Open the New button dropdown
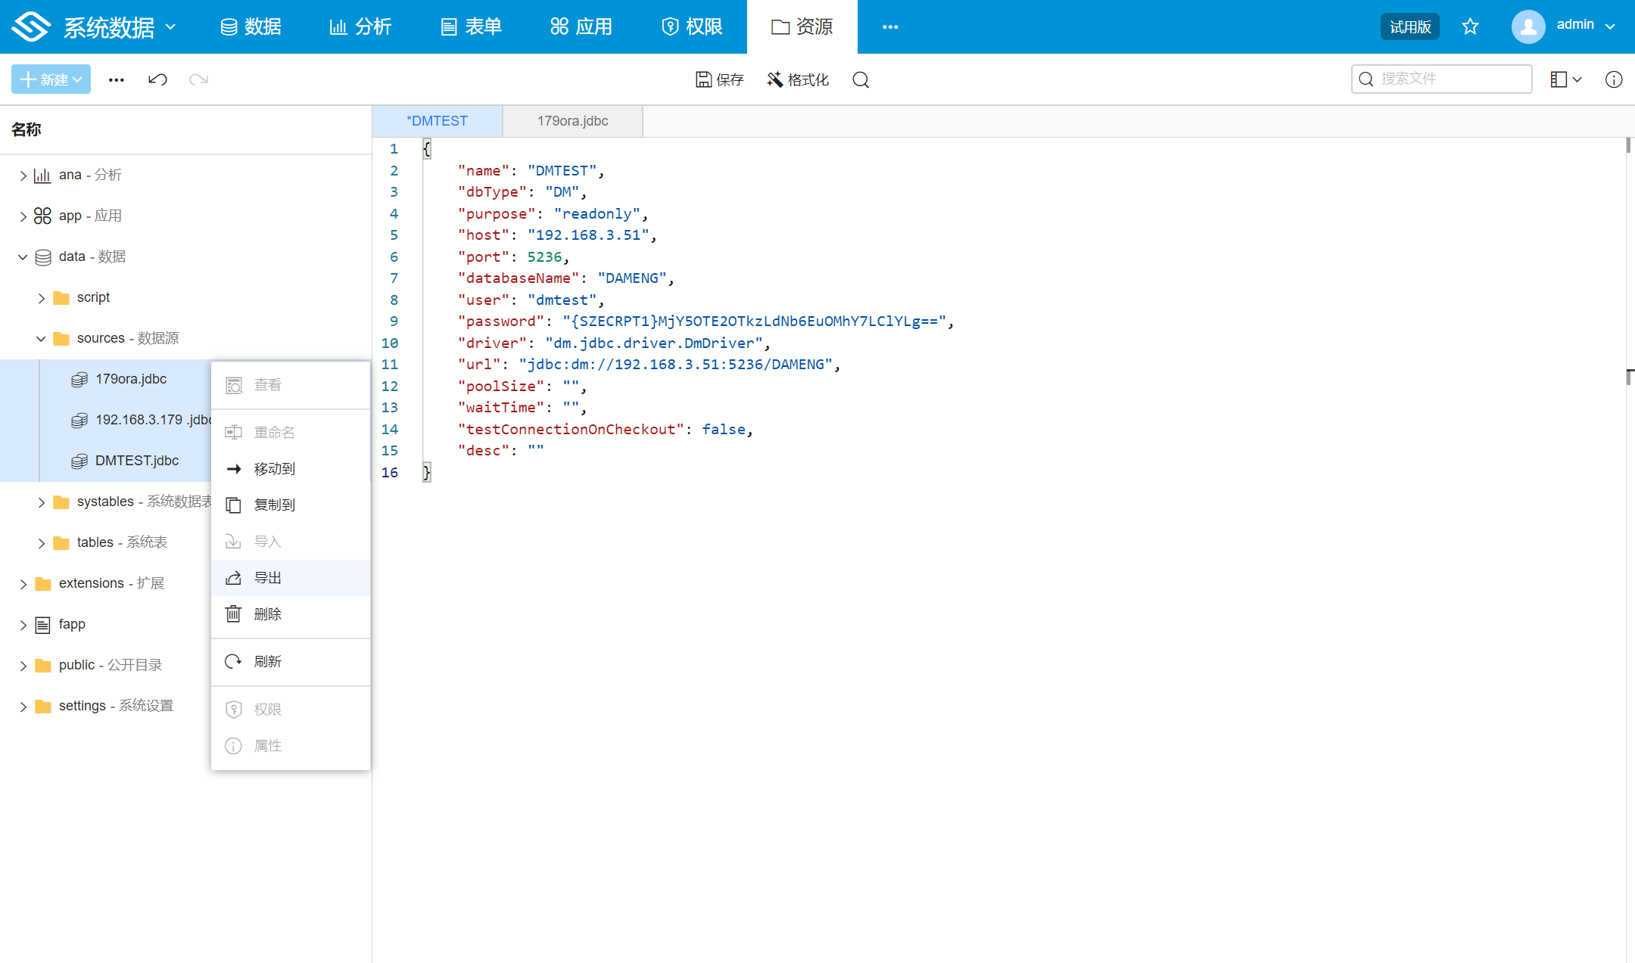 pos(51,79)
